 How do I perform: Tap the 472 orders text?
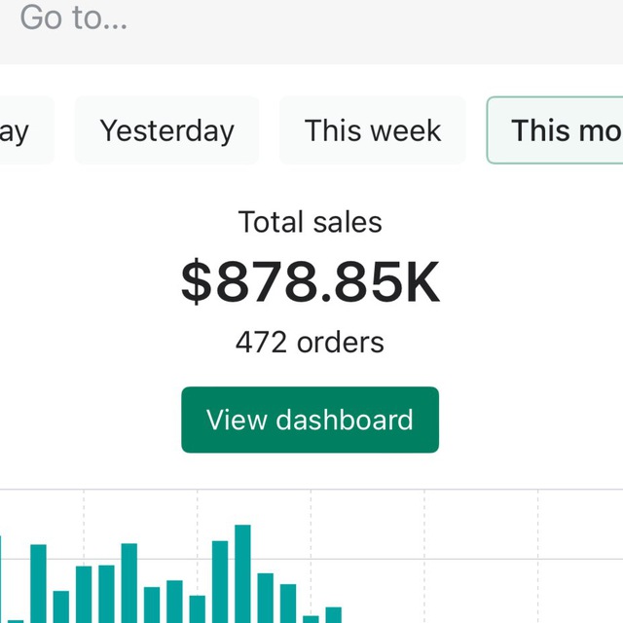tap(310, 342)
